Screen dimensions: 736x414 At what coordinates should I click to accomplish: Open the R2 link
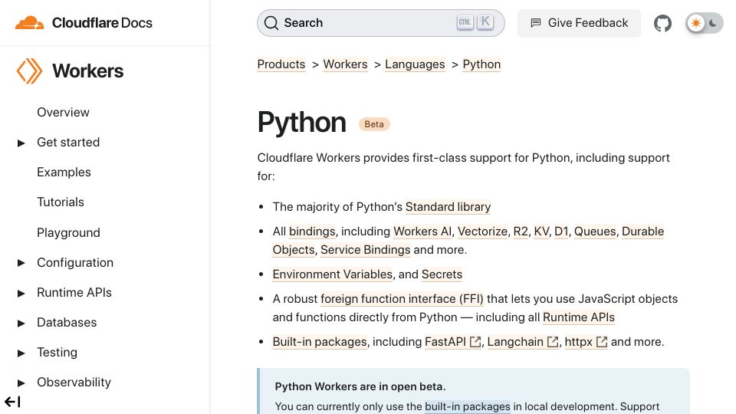point(521,232)
